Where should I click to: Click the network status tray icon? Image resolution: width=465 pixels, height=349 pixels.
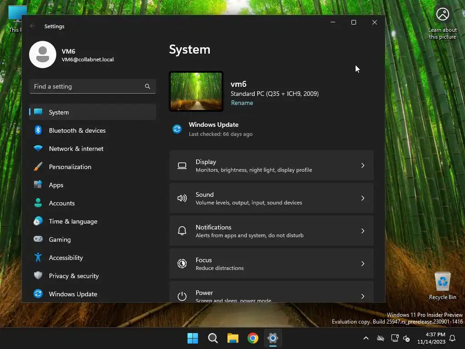(x=395, y=338)
